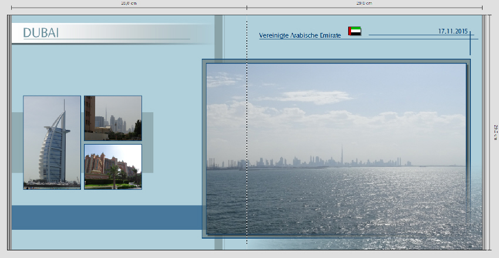Click the 'Vereinigte Arabische Emirate' caption text
This screenshot has height=258, width=499.
[x=300, y=36]
